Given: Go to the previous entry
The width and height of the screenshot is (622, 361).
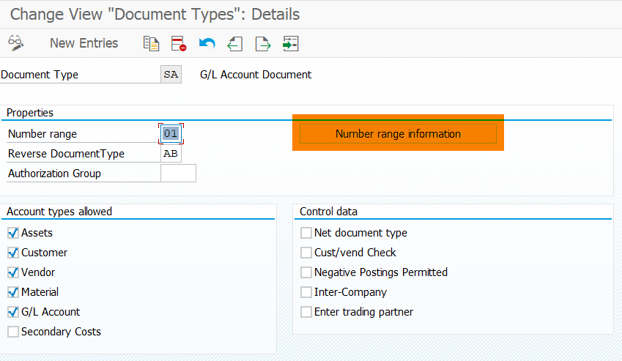Looking at the screenshot, I should [234, 44].
